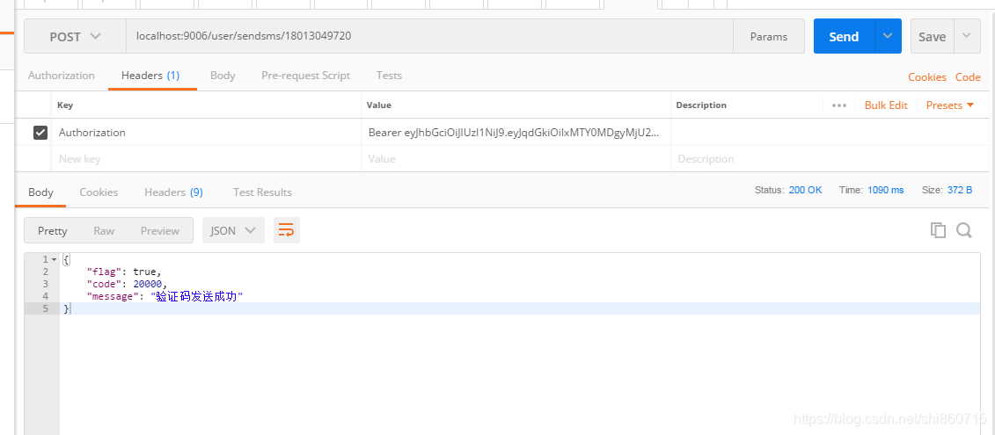
Task: Click the "code": 20000 line
Action: pos(127,284)
